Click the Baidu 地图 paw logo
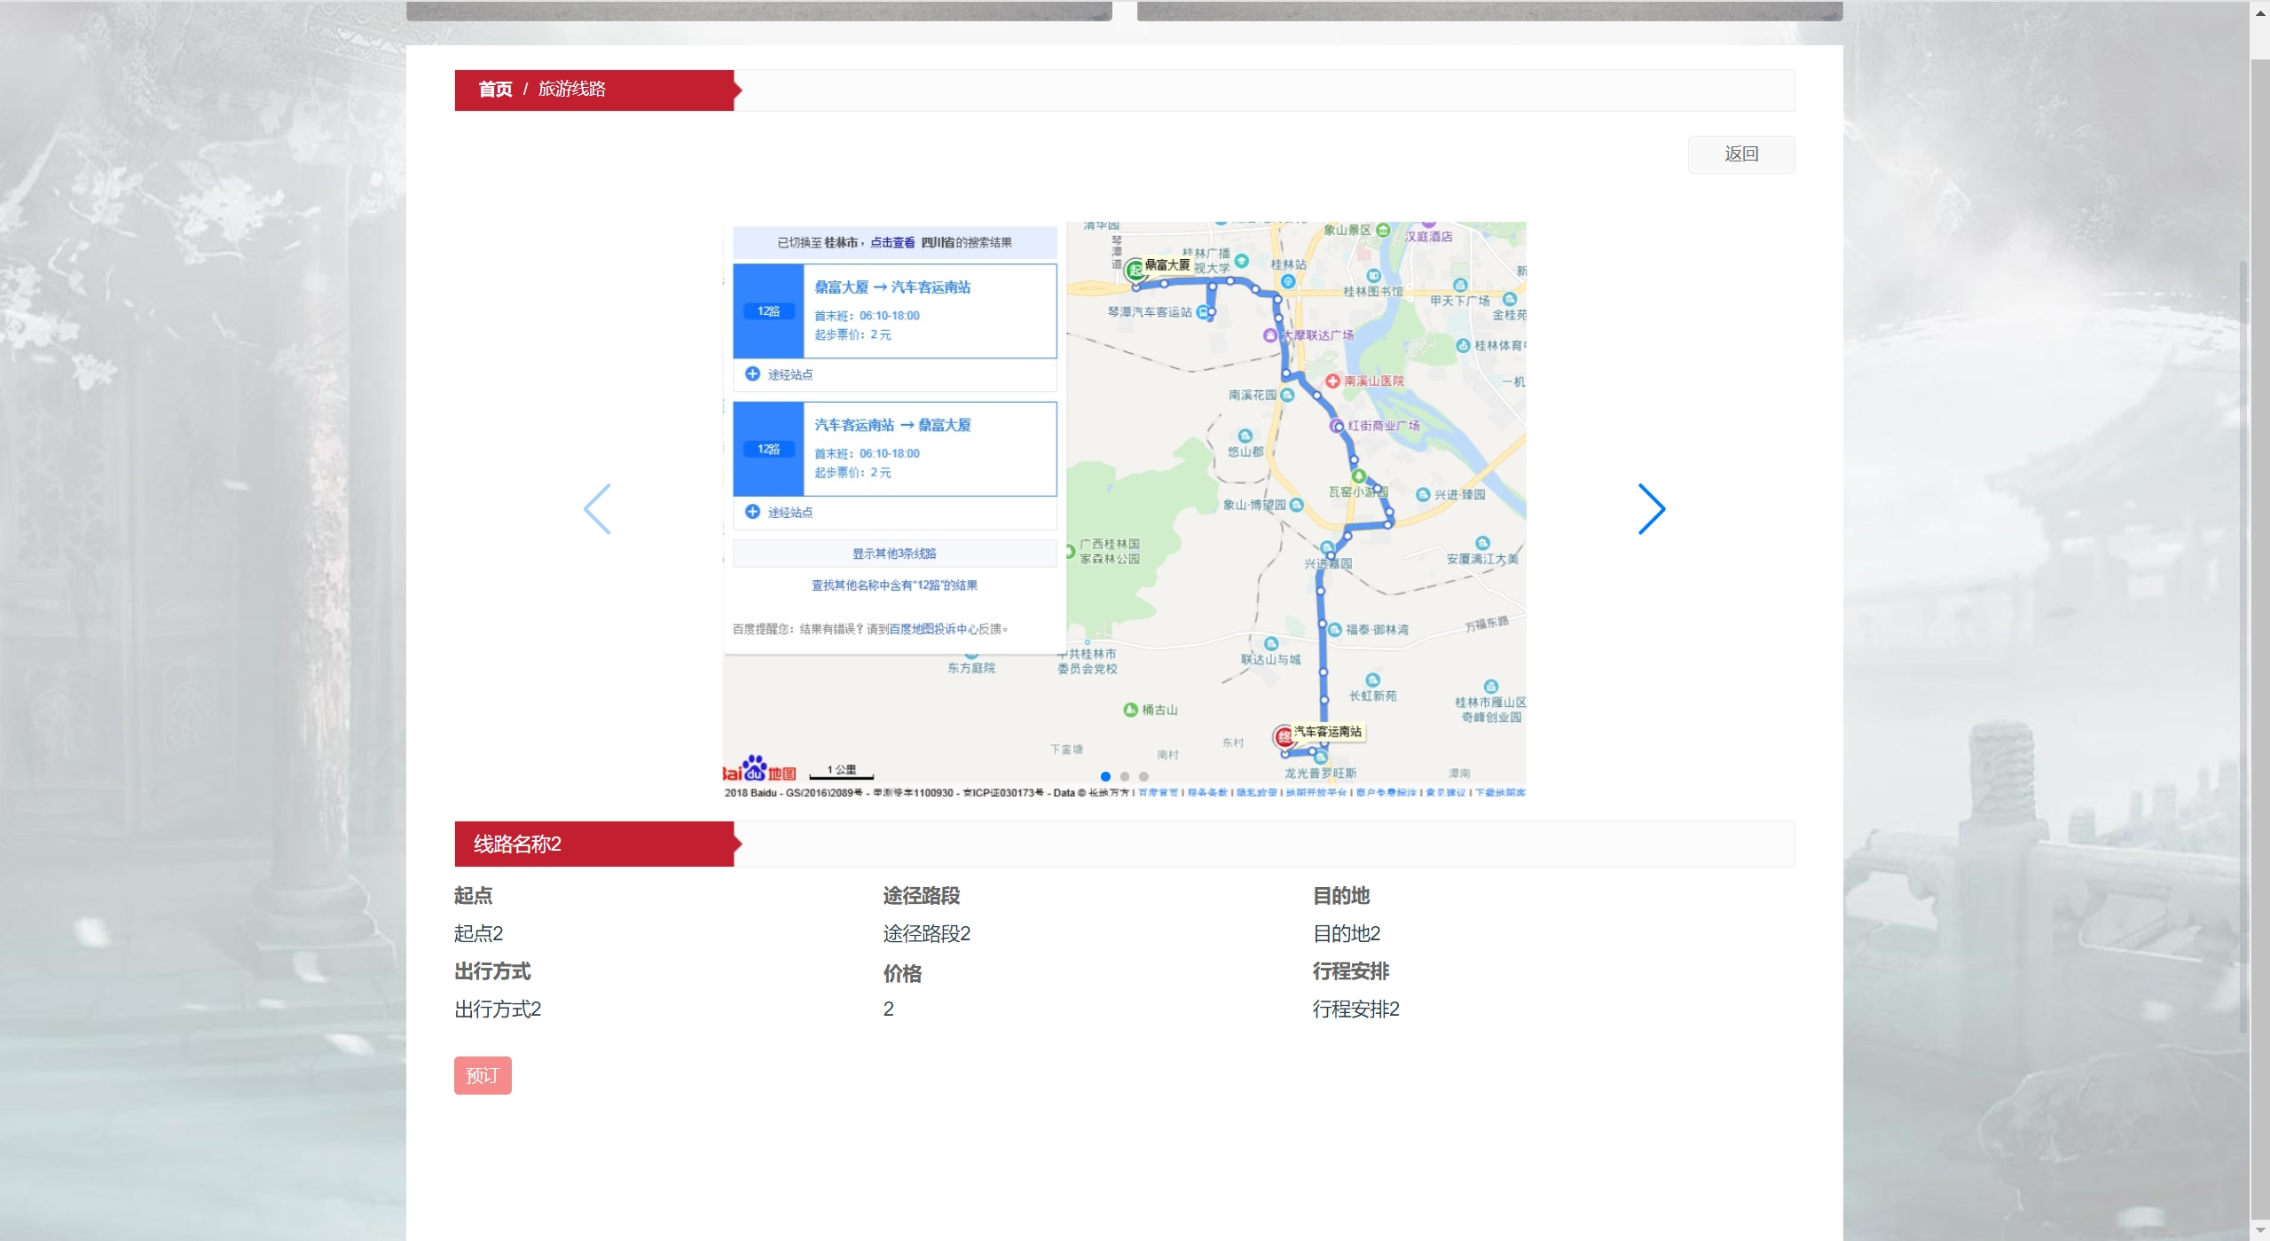The height and width of the screenshot is (1241, 2270). (755, 767)
